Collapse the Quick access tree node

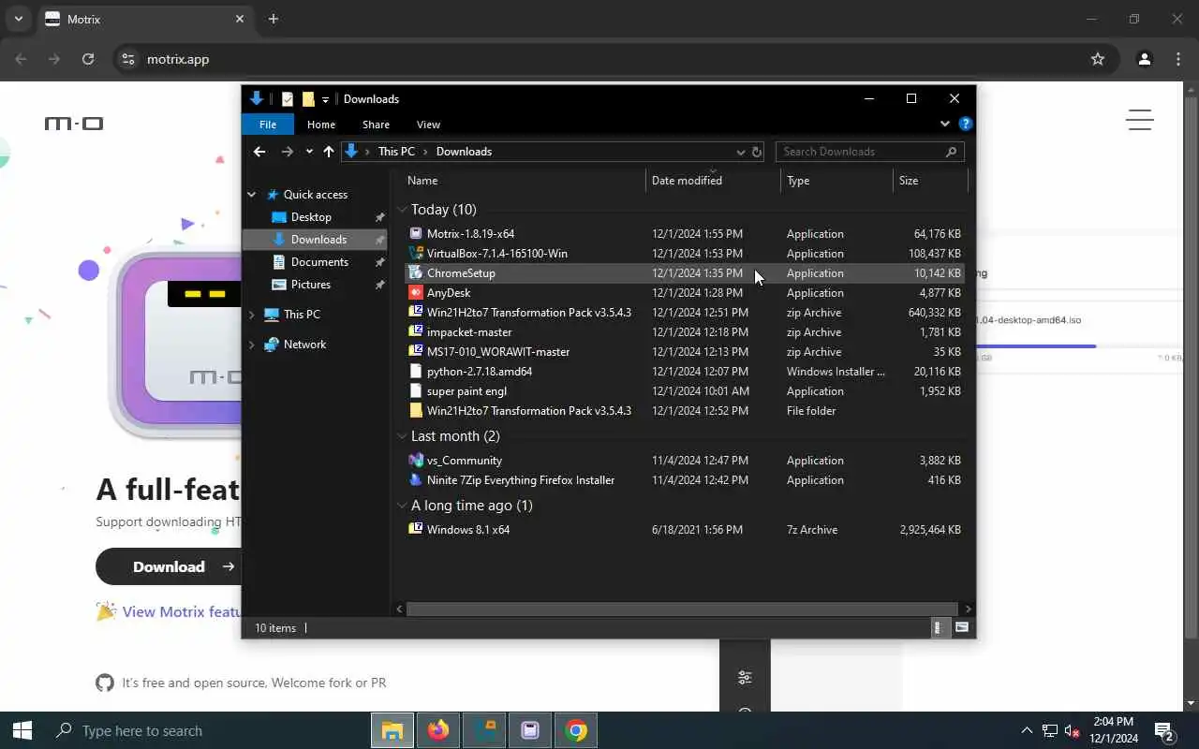point(251,195)
